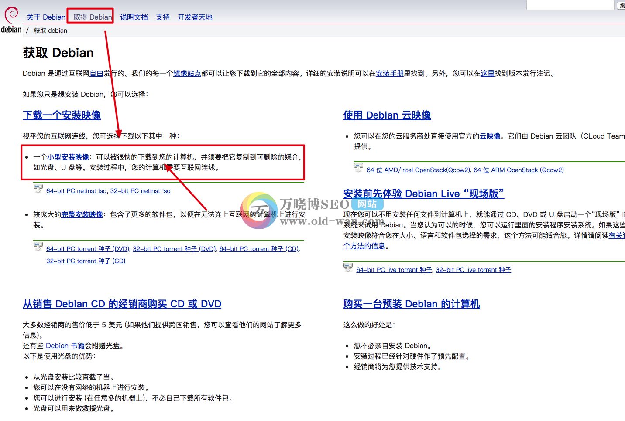The height and width of the screenshot is (421, 625).
Task: Get the 64-bit PC torrent 种子 (DVD)
Action: point(88,249)
